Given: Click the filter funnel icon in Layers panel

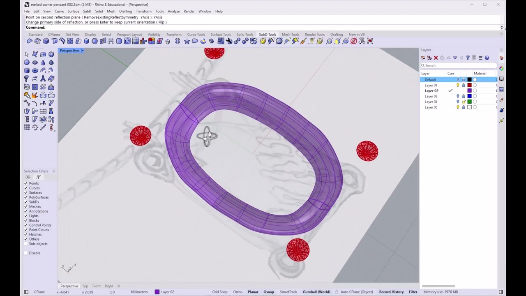Looking at the screenshot, I should [468, 58].
